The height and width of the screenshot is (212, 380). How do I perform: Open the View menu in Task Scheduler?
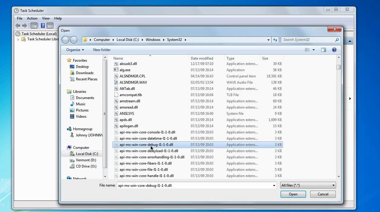click(46, 18)
